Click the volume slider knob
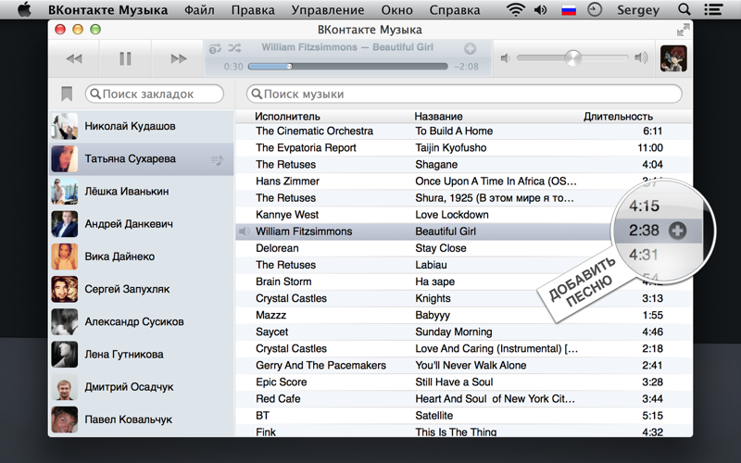 click(572, 58)
